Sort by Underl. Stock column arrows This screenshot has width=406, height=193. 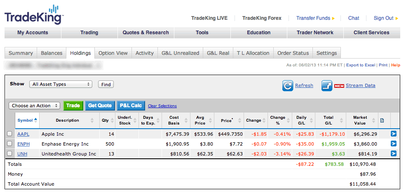(135, 120)
